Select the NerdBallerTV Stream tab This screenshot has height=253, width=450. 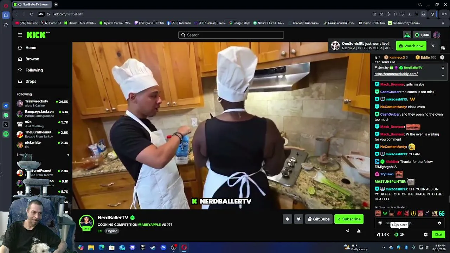point(32,5)
